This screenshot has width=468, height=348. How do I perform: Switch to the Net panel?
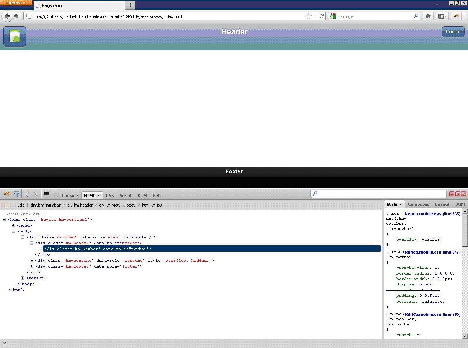[156, 195]
